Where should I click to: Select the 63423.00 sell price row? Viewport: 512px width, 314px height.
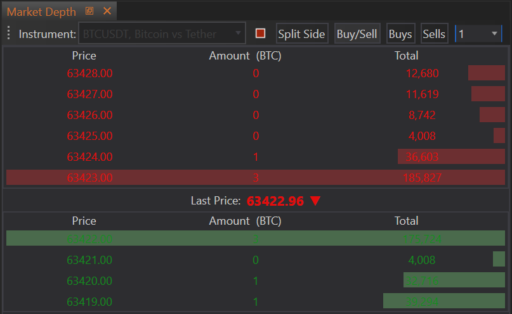click(x=89, y=178)
